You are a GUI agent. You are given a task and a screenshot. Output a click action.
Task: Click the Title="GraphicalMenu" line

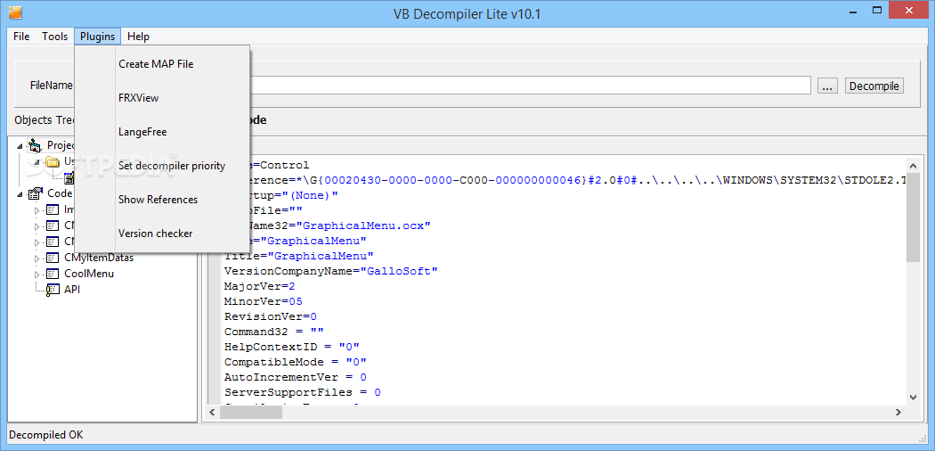point(298,256)
